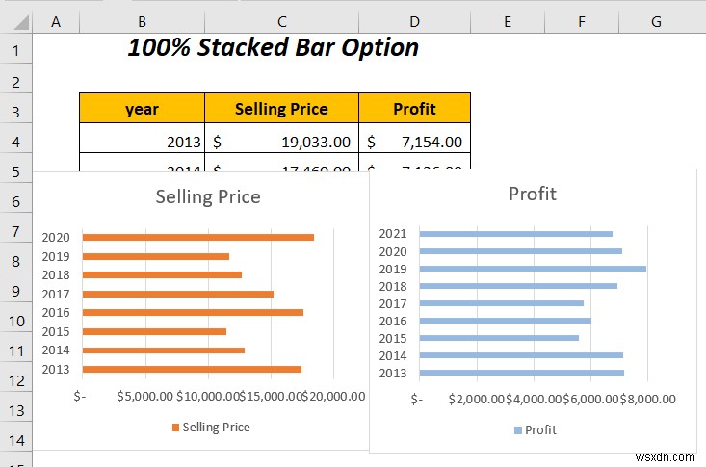Click the Profit chart title
706x467 pixels.
pyautogui.click(x=533, y=194)
